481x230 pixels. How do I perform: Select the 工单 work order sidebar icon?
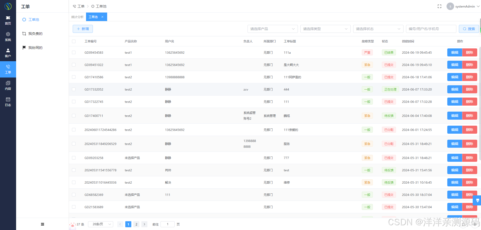[8, 69]
